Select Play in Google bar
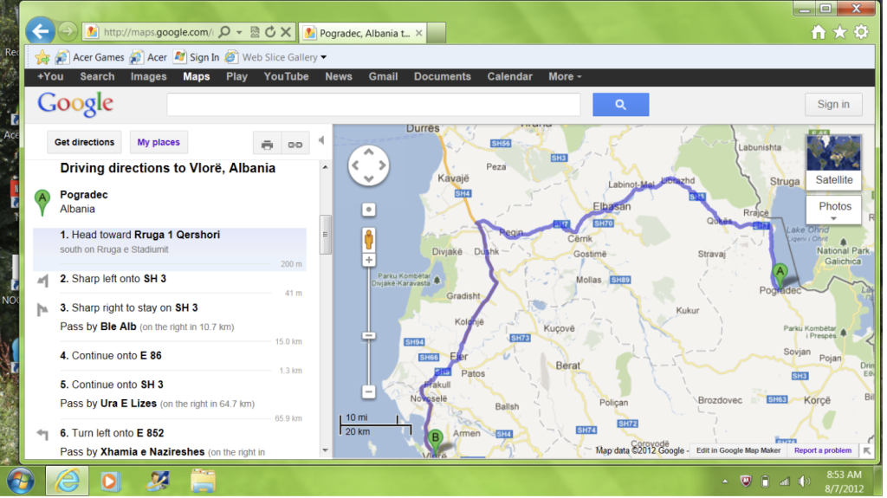The image size is (887, 498). 237,76
